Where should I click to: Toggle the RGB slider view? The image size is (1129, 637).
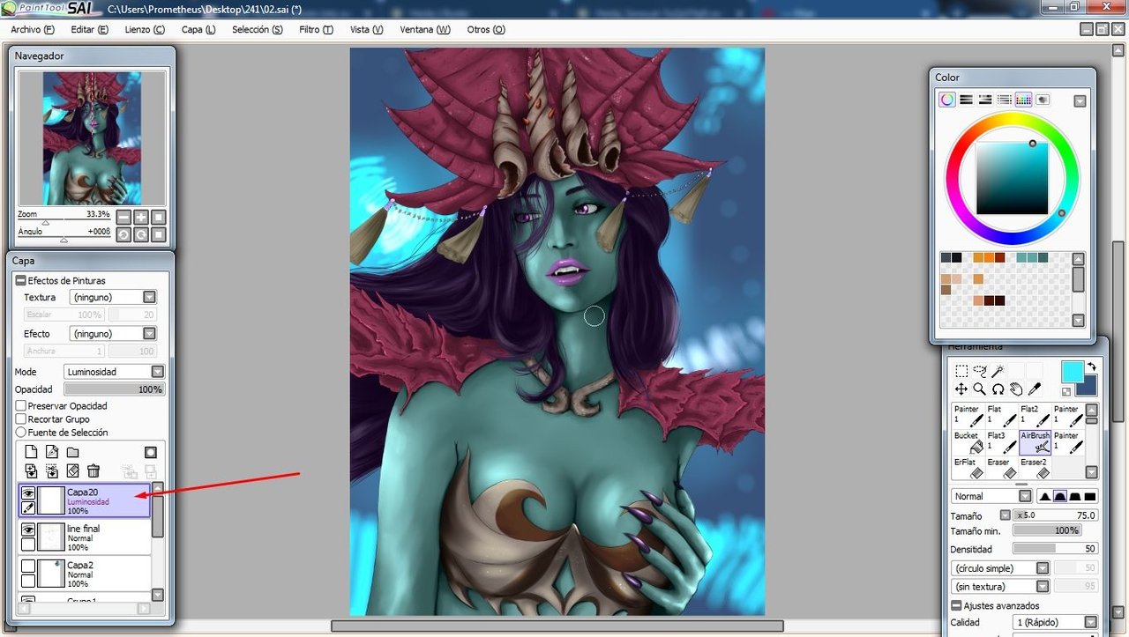pos(966,100)
